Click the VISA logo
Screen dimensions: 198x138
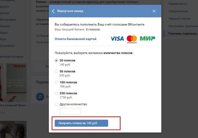pyautogui.click(x=117, y=38)
